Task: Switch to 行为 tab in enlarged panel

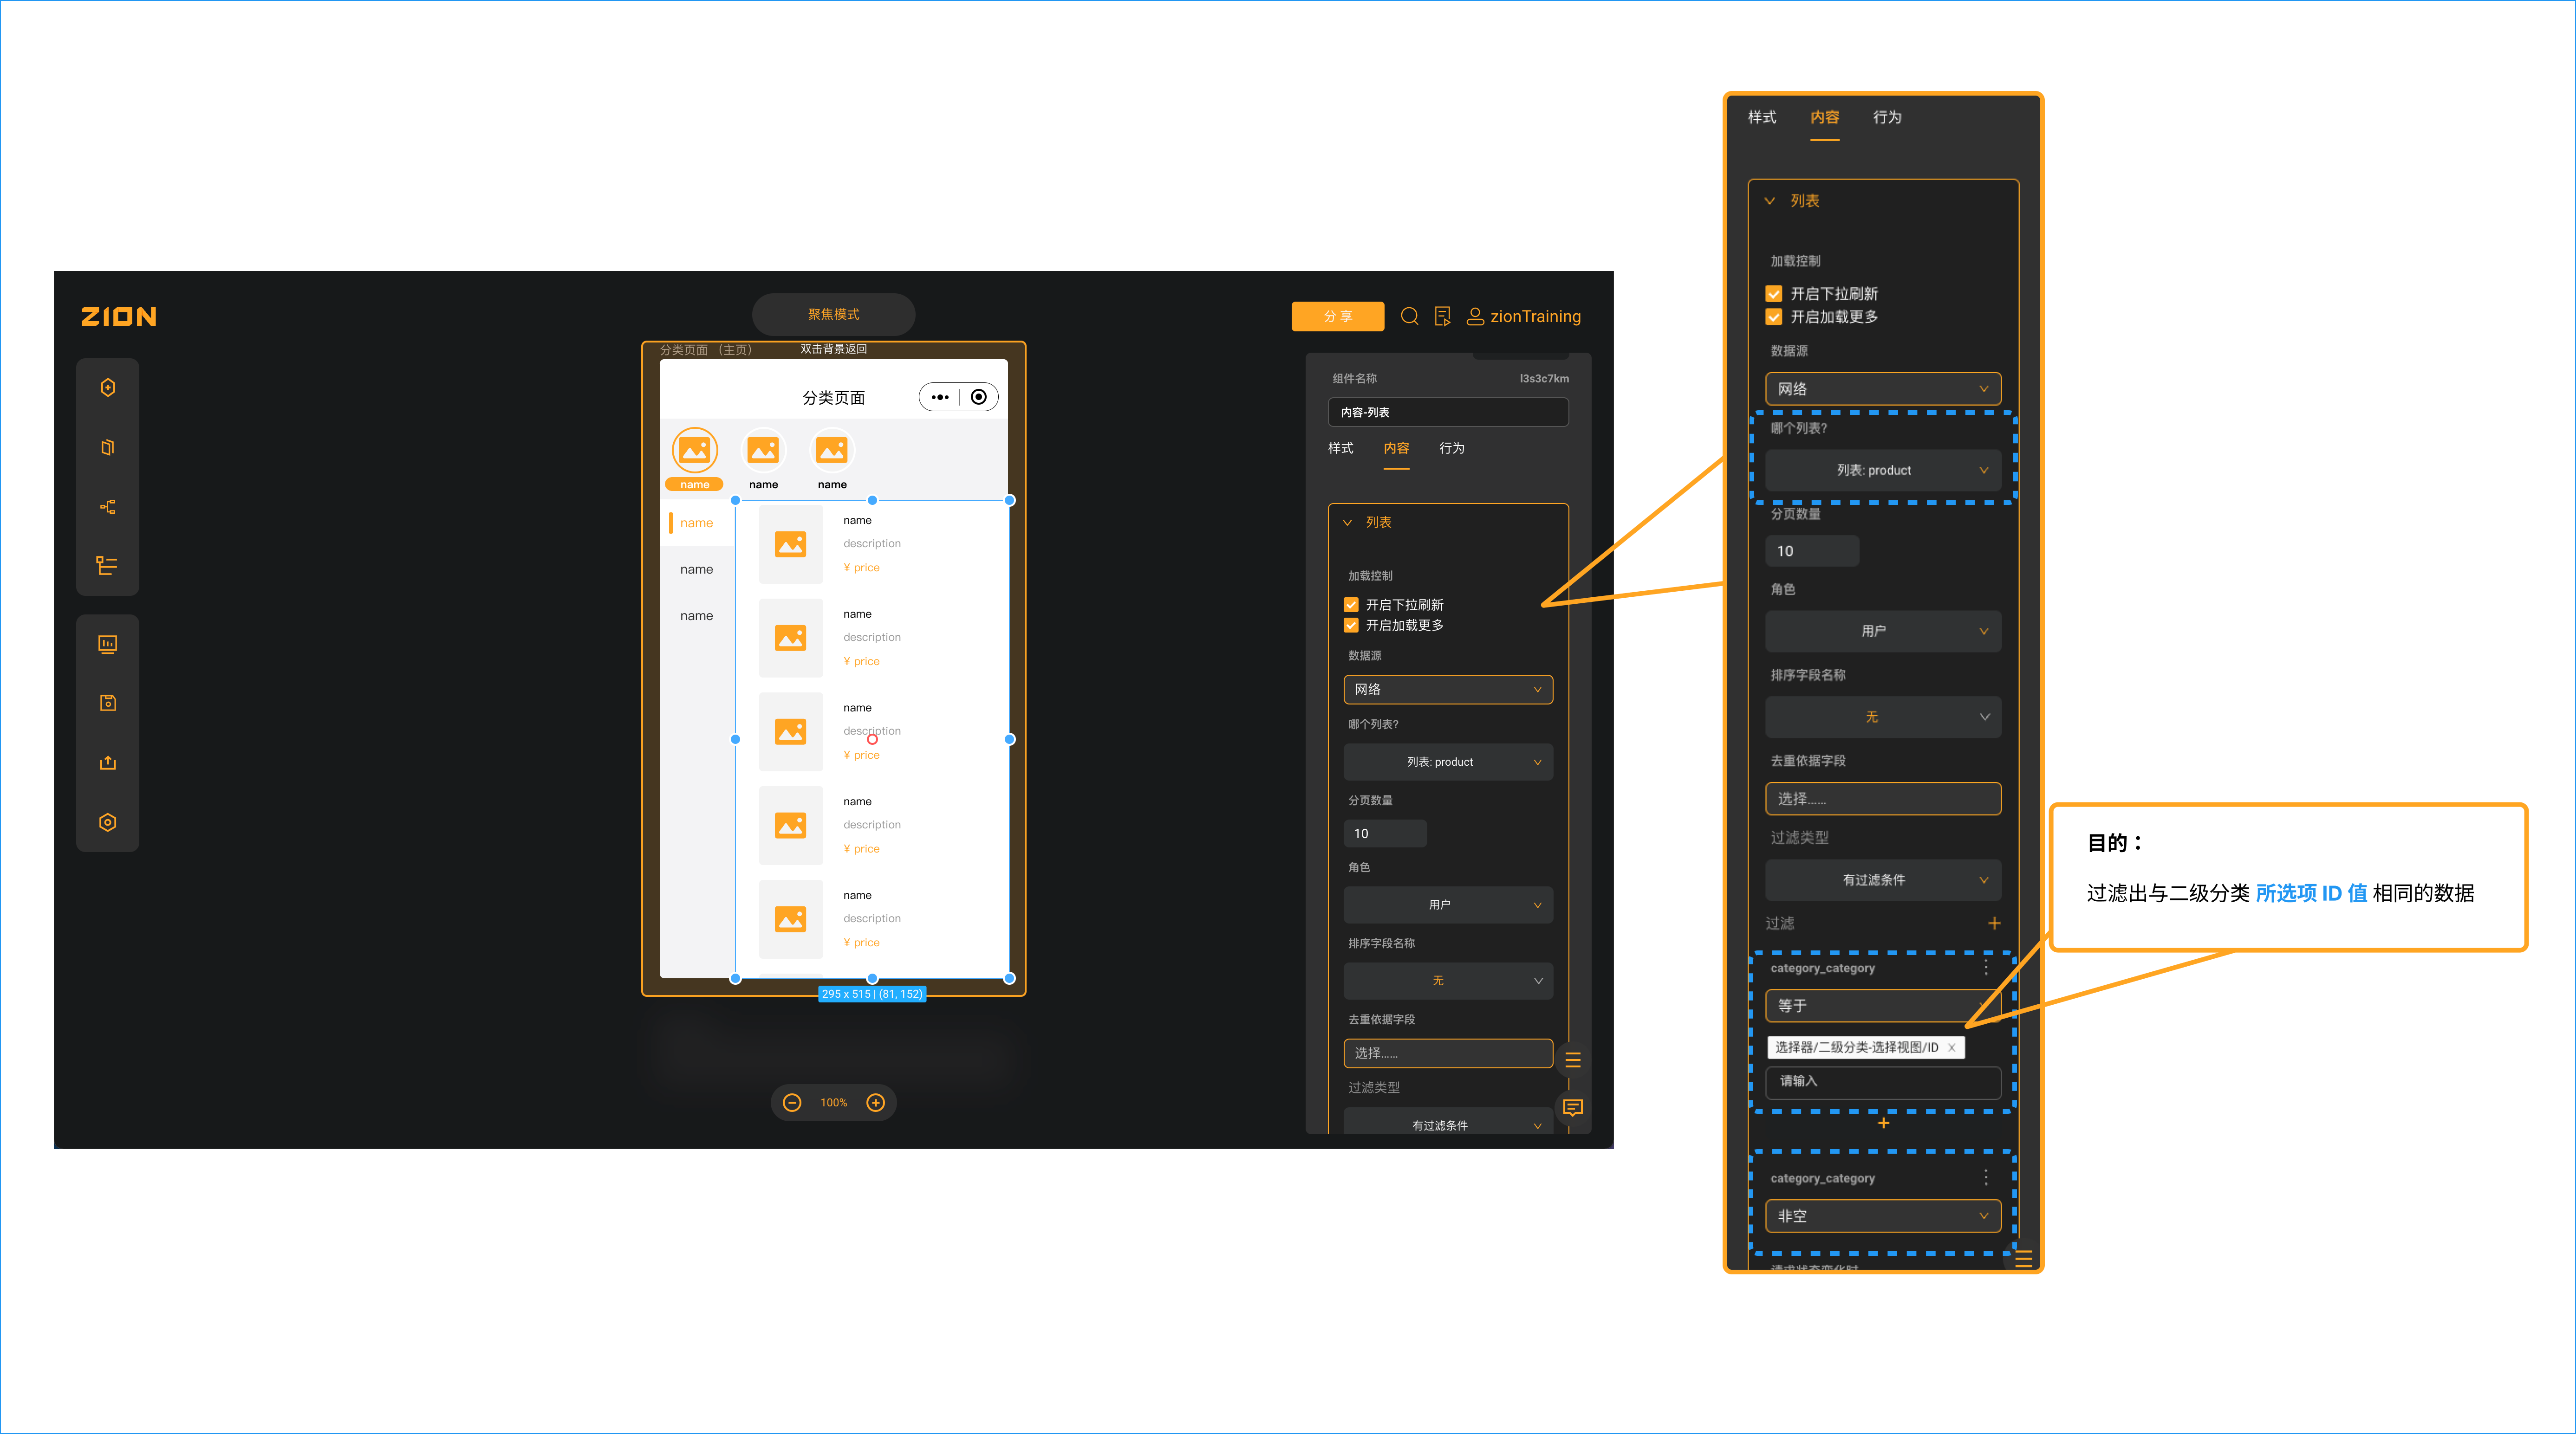Action: 1887,117
